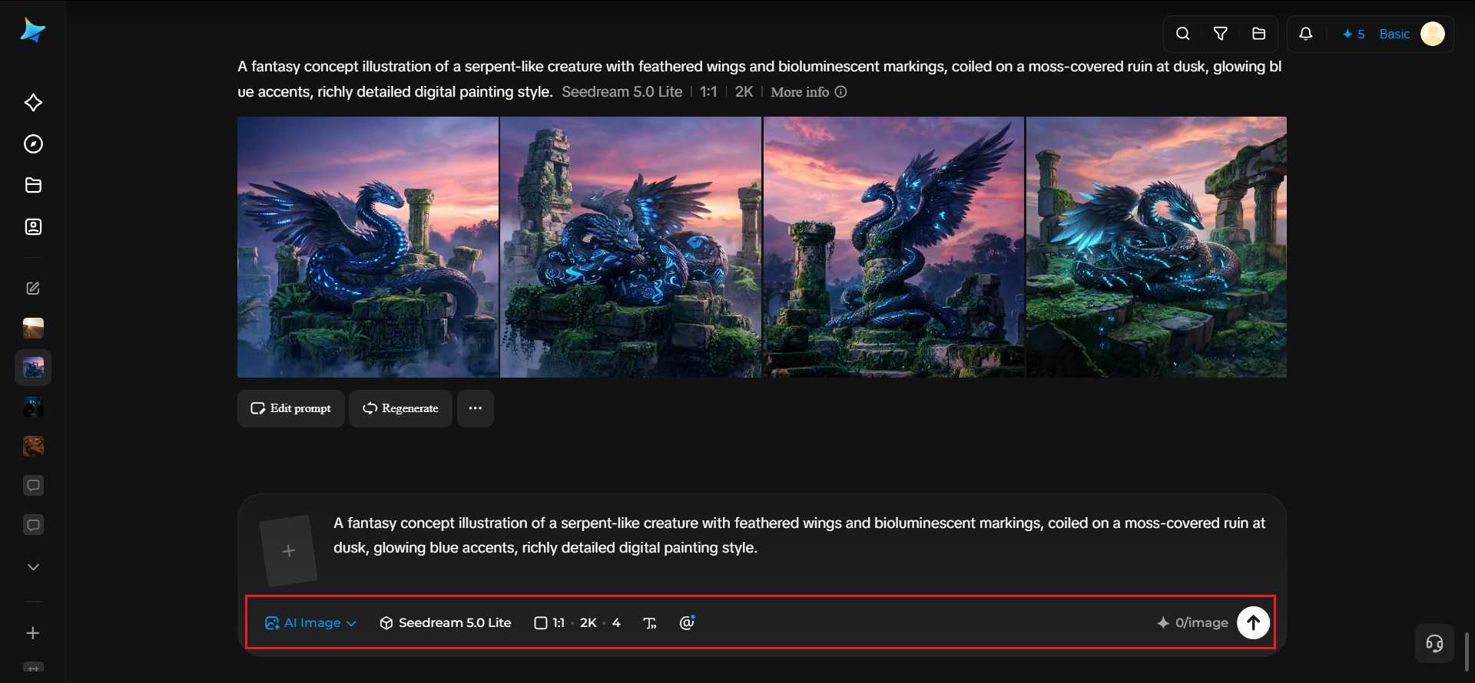Open the first history thumbnail in the sidebar
The width and height of the screenshot is (1475, 683).
tap(33, 328)
